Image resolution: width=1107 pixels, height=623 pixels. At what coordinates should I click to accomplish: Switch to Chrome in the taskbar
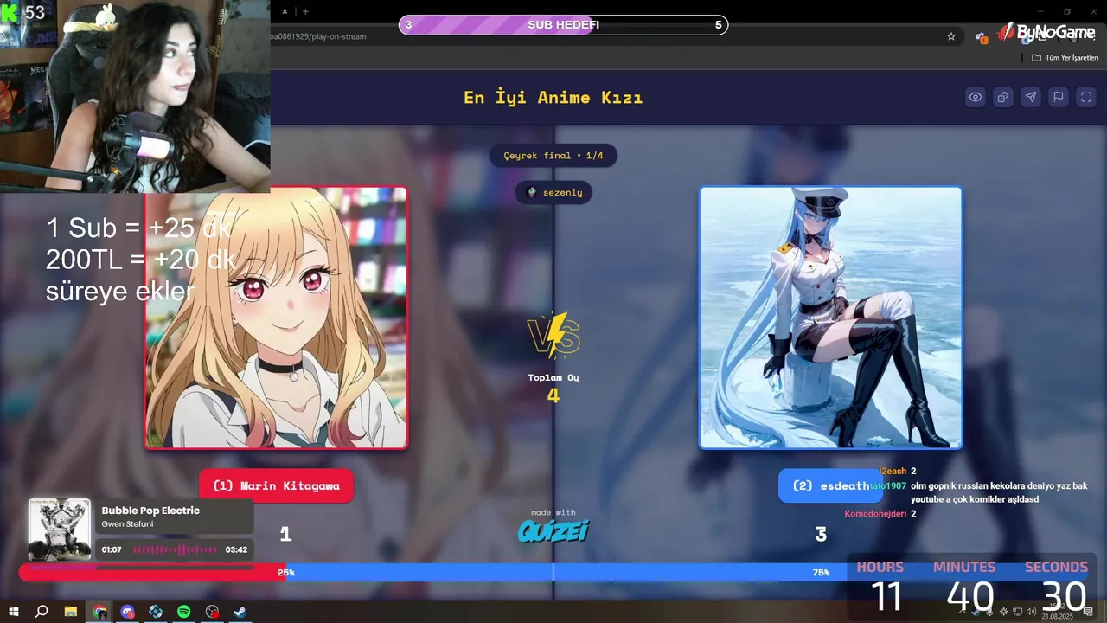coord(99,612)
